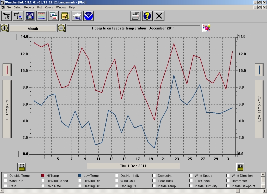Enable the Heating DD checkbox
Viewport: 267px width, 194px height.
tap(80, 186)
